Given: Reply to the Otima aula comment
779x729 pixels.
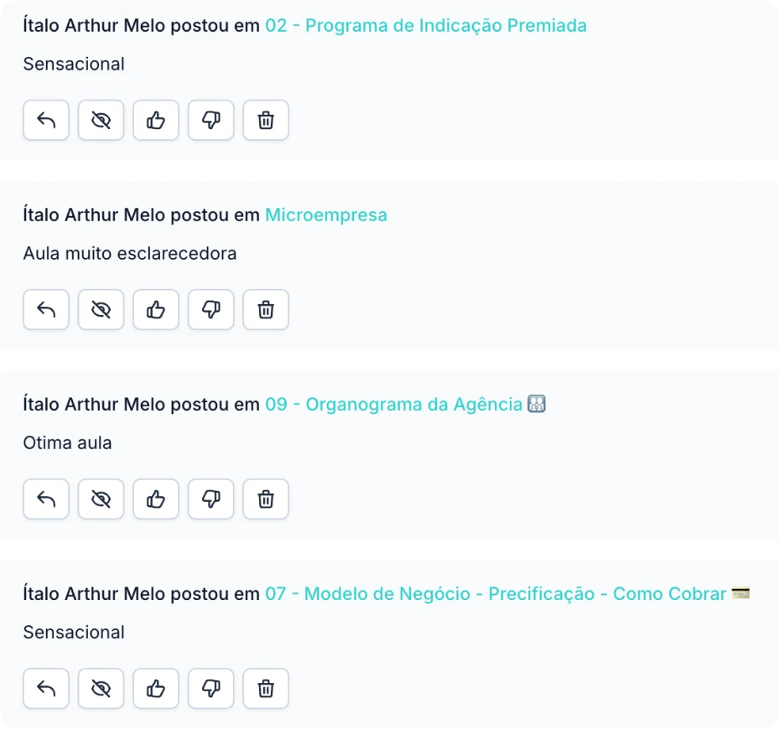Looking at the screenshot, I should [46, 499].
